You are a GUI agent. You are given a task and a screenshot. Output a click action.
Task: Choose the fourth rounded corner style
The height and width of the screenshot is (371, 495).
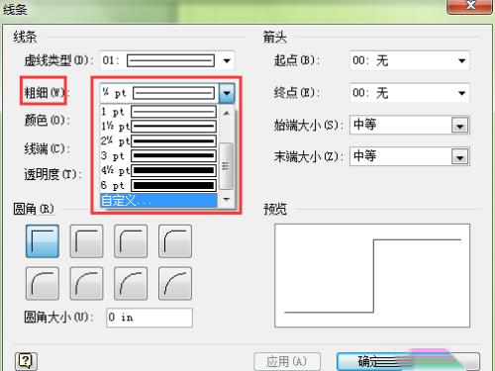[175, 241]
